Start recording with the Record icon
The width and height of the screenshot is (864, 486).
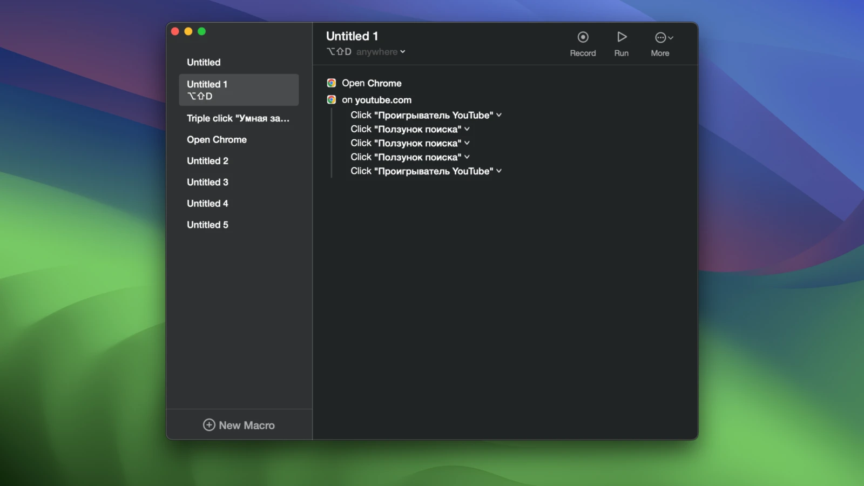583,37
